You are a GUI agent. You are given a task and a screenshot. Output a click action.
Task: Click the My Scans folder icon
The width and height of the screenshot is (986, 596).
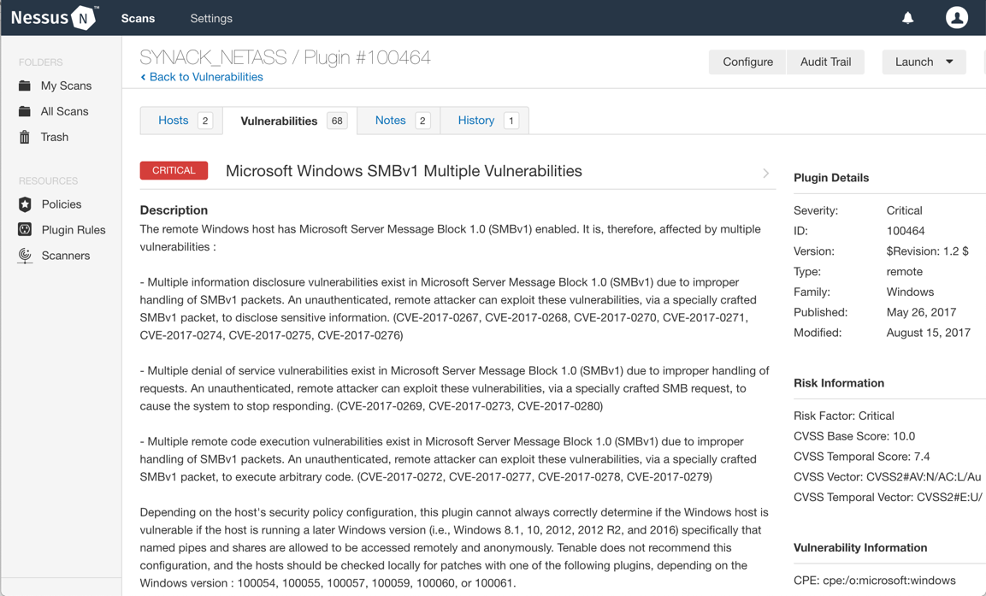(x=25, y=86)
